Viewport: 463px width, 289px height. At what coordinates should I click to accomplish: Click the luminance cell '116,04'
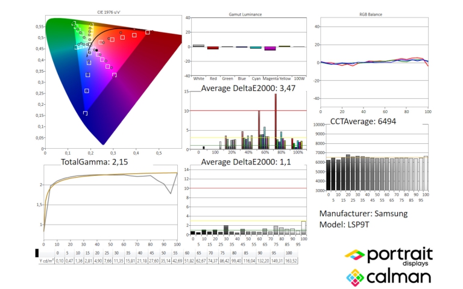(x=249, y=261)
